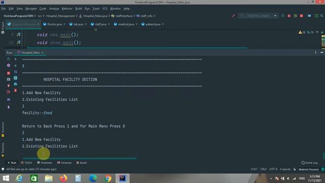Click the red Stop icon in Run panel
The height and width of the screenshot is (183, 325).
9,73
